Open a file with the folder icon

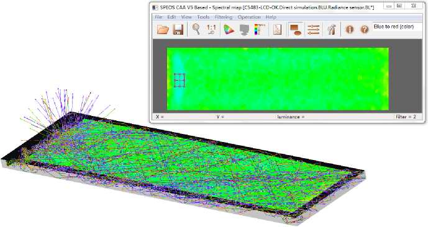[x=163, y=29]
